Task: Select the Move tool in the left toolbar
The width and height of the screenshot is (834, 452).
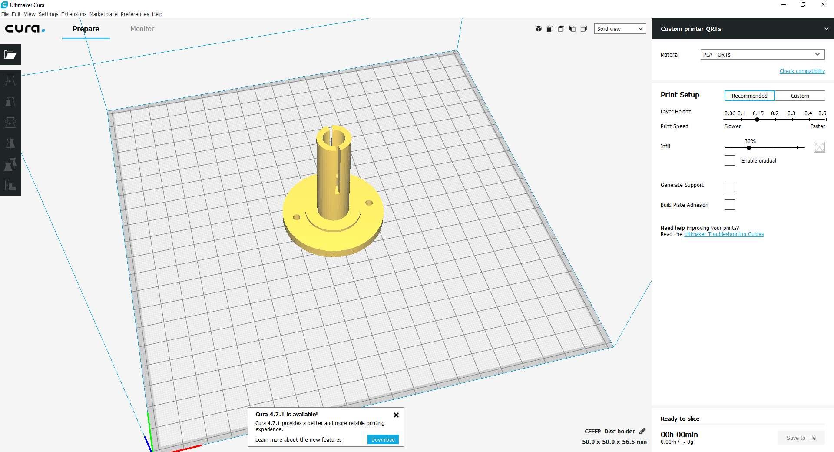Action: pos(10,81)
